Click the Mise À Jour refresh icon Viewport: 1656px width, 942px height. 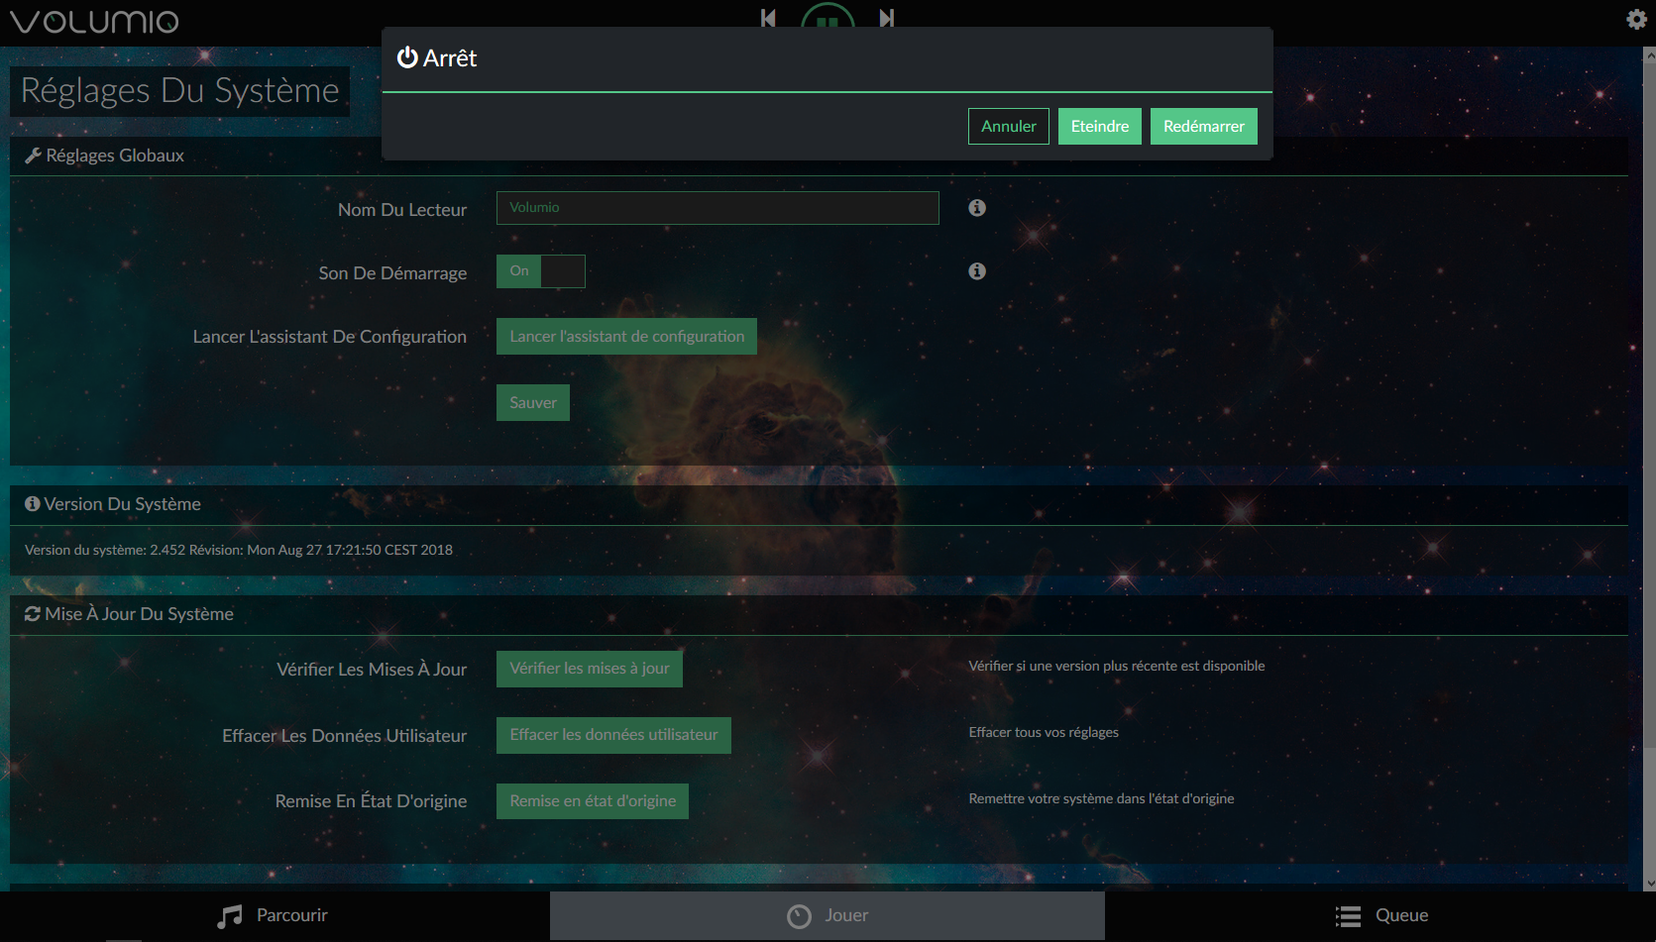(33, 614)
